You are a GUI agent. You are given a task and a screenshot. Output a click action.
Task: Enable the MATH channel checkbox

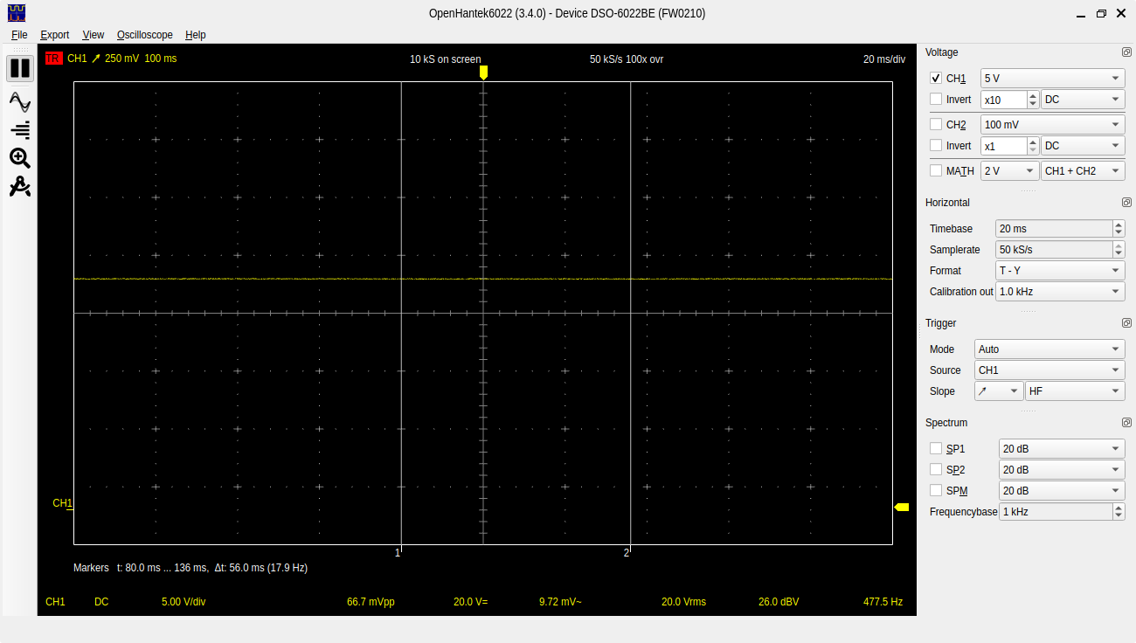click(936, 171)
